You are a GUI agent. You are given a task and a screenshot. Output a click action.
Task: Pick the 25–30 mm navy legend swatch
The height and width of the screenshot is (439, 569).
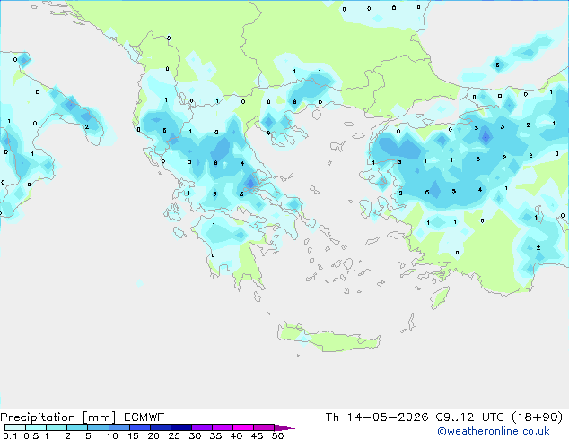tap(181, 427)
